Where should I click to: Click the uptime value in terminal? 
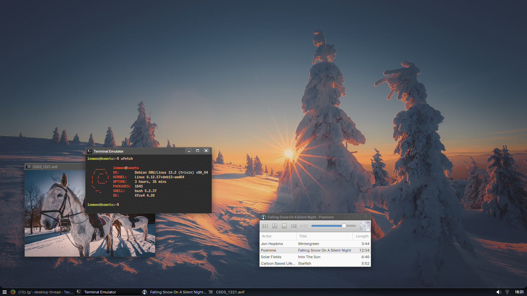pyautogui.click(x=151, y=182)
